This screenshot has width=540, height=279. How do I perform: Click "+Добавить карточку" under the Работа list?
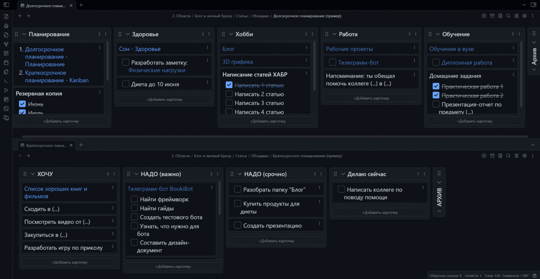[371, 98]
